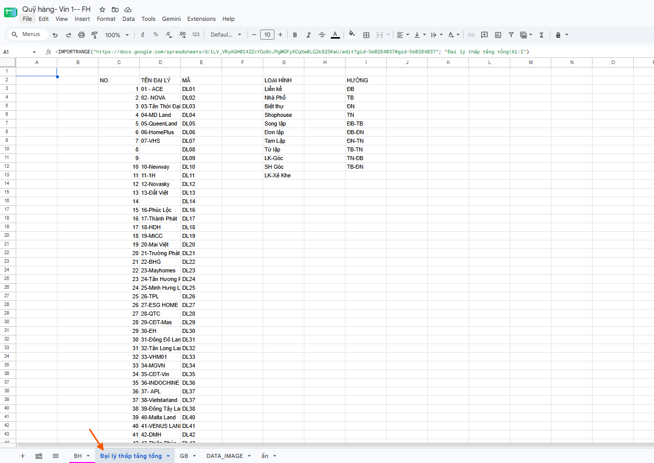Click the Menus search button
654x463 pixels.
(27, 35)
